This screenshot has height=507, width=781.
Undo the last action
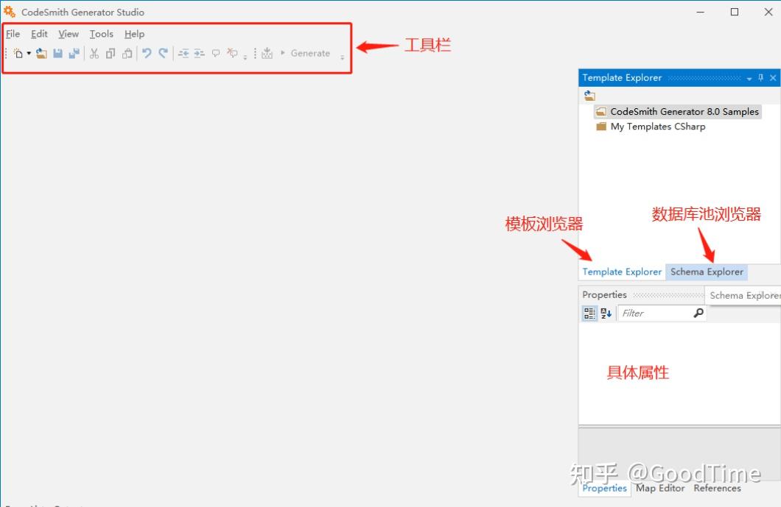[x=146, y=53]
